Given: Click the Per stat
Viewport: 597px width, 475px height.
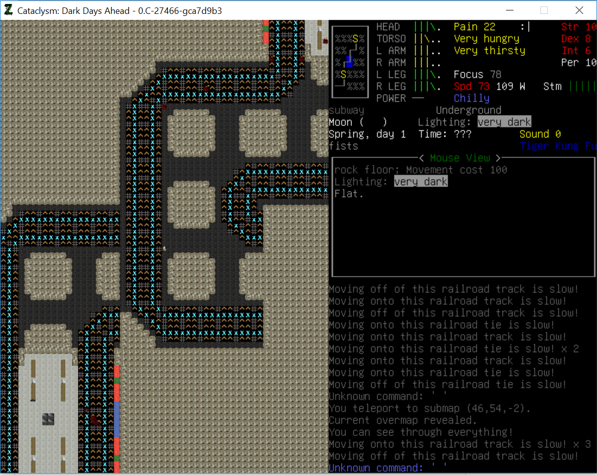Looking at the screenshot, I should (579, 63).
